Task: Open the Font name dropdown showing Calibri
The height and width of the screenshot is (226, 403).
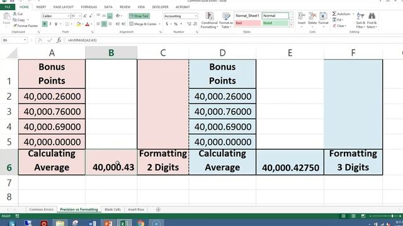Action: [x=69, y=16]
